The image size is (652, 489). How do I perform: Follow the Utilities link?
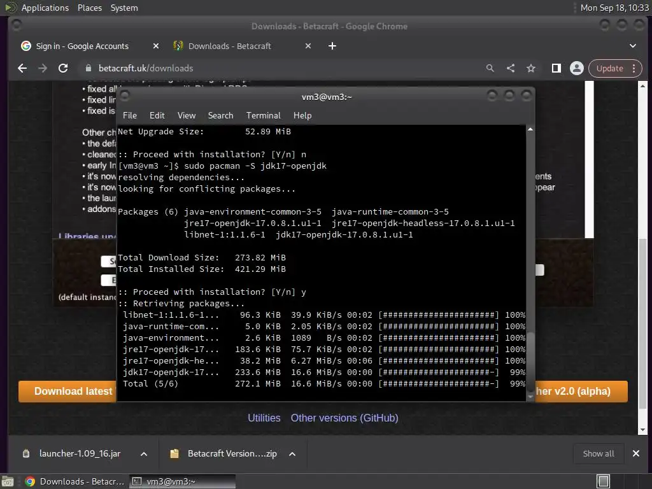pyautogui.click(x=264, y=418)
